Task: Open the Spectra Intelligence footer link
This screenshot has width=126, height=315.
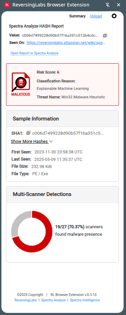Action: tap(85, 300)
